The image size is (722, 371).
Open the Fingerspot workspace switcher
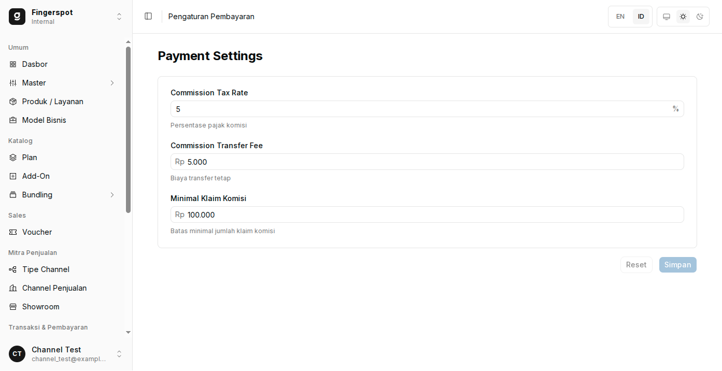[x=66, y=17]
